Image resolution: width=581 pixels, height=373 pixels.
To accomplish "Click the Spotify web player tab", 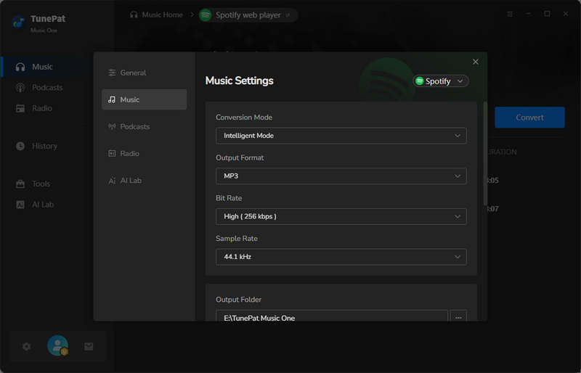I will click(x=248, y=15).
